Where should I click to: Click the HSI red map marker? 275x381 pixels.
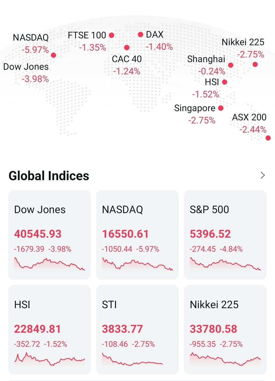224,82
